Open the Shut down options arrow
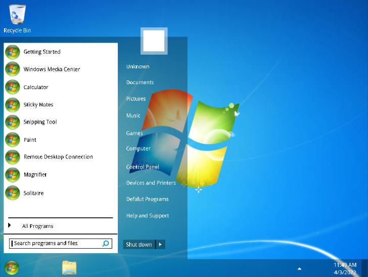368x277 pixels. tap(161, 244)
